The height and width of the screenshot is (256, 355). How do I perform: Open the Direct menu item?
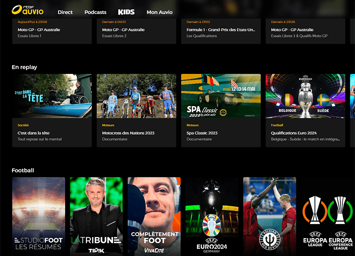65,12
